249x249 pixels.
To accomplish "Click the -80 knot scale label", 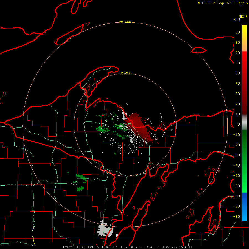I will pos(237,206).
